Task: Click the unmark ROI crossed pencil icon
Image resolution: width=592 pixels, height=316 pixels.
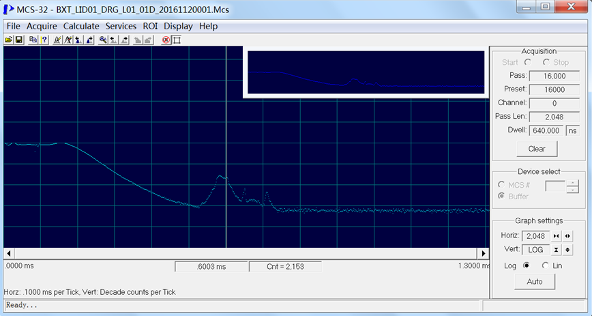Action: coord(68,40)
